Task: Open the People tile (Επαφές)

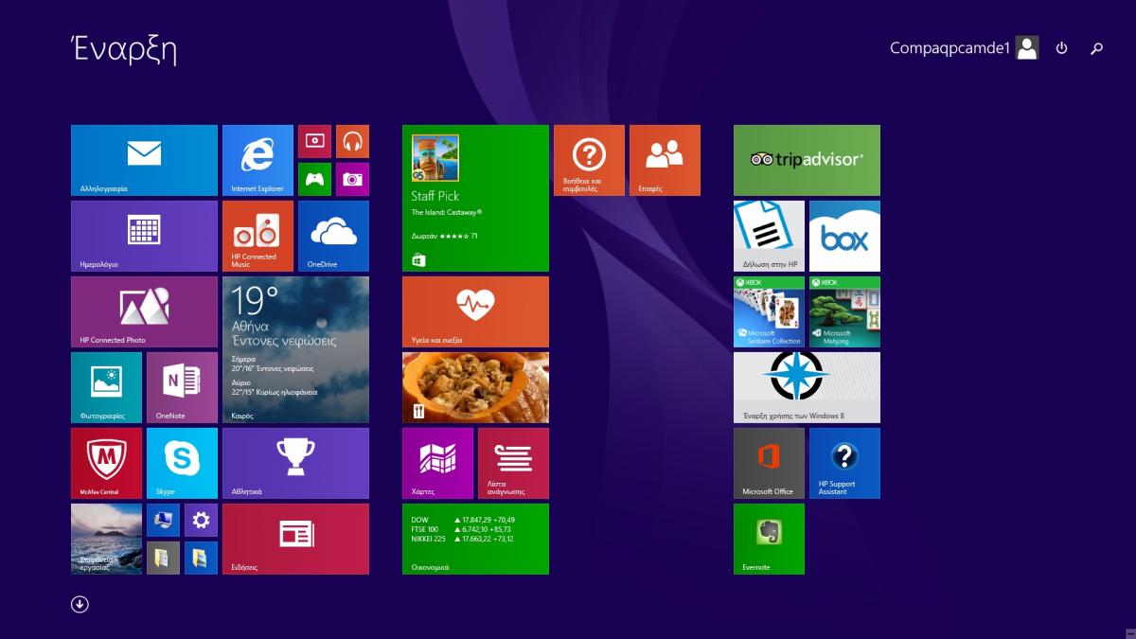Action: tap(665, 160)
